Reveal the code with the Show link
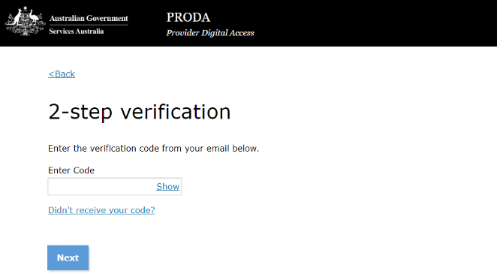The image size is (497, 274). [x=167, y=187]
